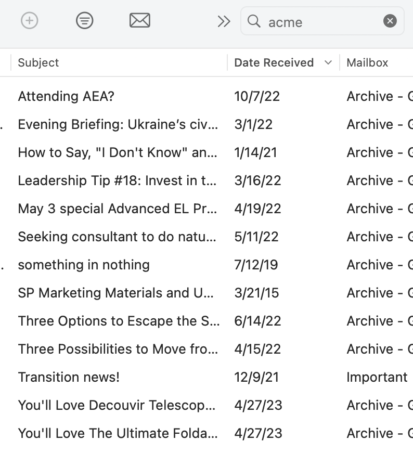The height and width of the screenshot is (466, 413).
Task: Clear the acme search text
Action: tap(390, 21)
